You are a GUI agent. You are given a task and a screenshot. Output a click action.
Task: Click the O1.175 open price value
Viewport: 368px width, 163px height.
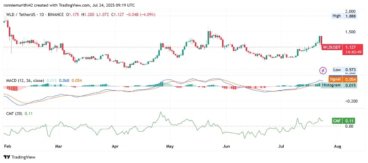click(x=73, y=15)
